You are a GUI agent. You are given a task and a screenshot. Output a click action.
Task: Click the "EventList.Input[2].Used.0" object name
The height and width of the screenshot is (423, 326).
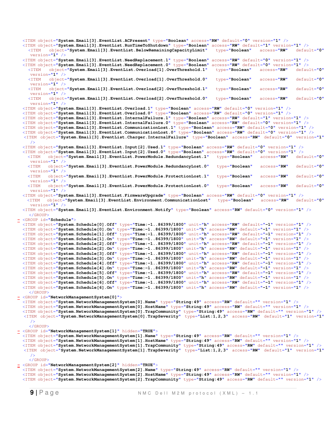(x=111, y=152)
